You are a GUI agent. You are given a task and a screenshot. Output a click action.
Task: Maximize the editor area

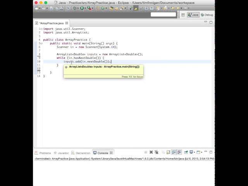click(x=211, y=22)
